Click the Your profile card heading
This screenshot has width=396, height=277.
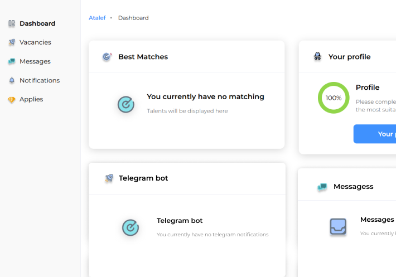tap(350, 57)
